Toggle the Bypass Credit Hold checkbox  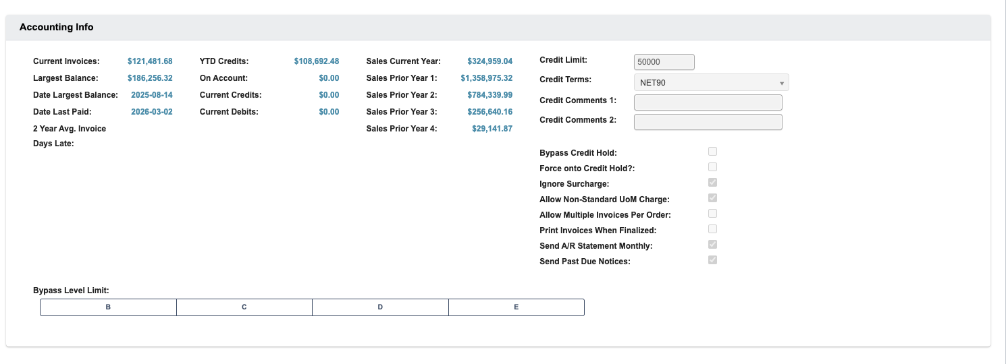(x=712, y=152)
